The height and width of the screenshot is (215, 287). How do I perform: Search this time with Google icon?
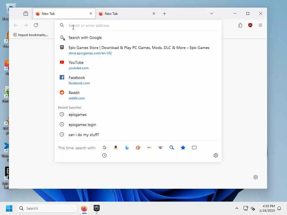pos(105,148)
